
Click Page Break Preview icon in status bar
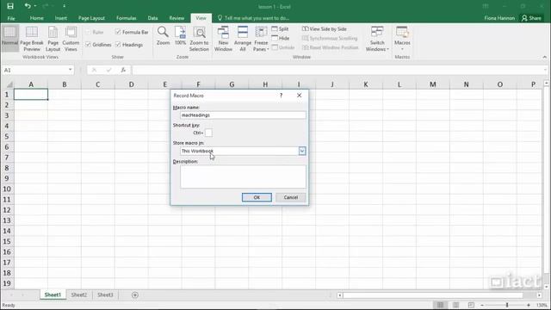pyautogui.click(x=471, y=305)
